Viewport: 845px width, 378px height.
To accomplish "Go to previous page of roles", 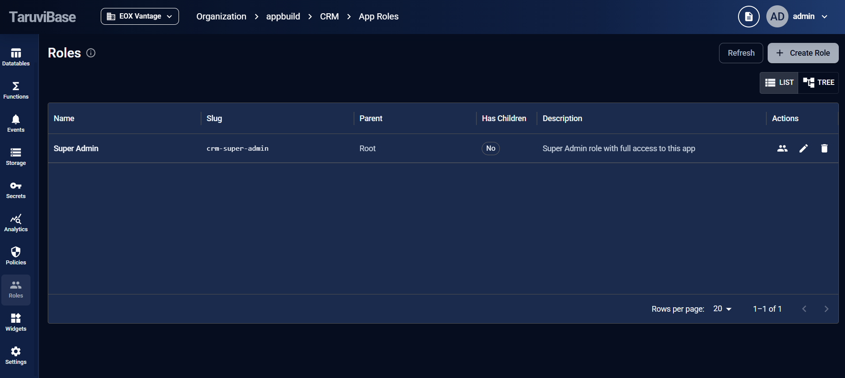I will [804, 309].
